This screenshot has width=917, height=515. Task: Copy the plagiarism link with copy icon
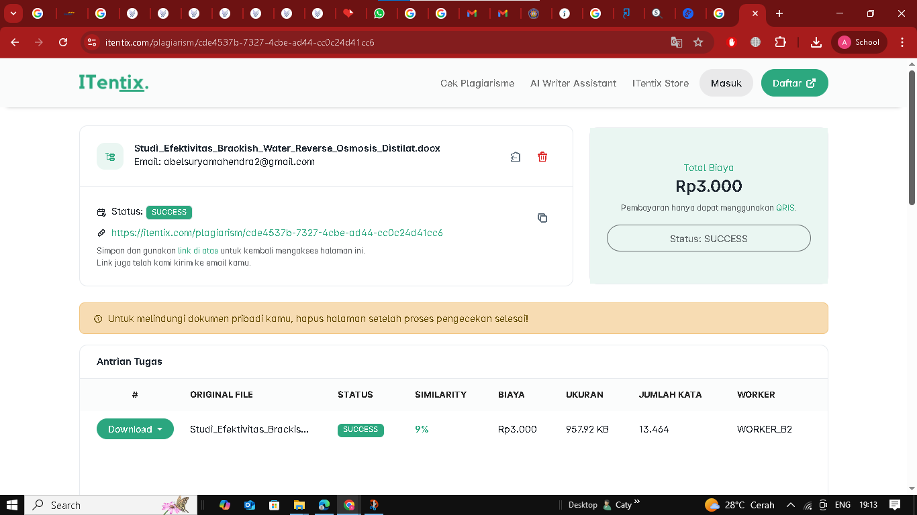tap(542, 218)
